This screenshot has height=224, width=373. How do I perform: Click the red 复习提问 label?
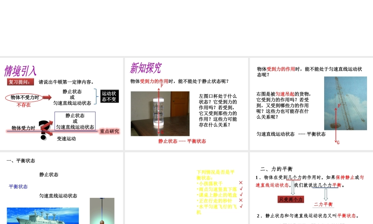21,82
